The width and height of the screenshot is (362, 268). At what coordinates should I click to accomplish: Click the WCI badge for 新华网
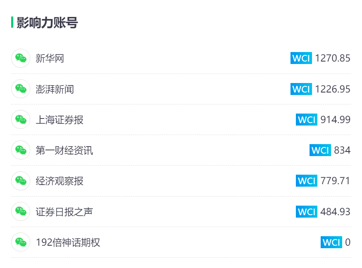pyautogui.click(x=301, y=58)
